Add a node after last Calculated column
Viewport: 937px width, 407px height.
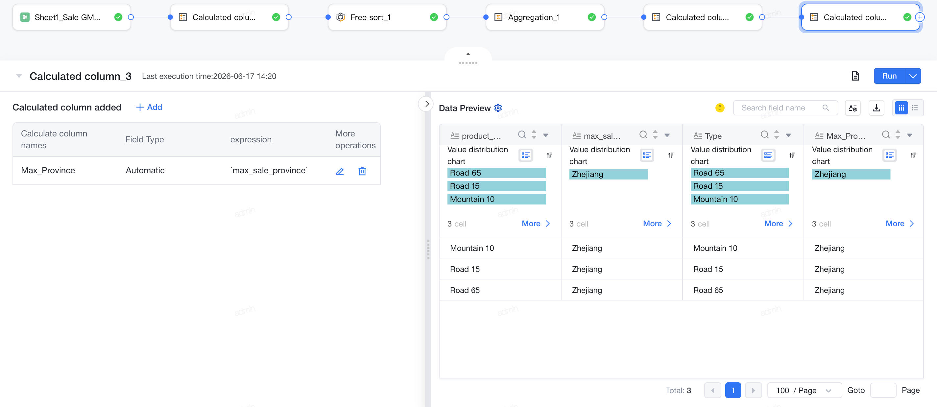coord(920,17)
